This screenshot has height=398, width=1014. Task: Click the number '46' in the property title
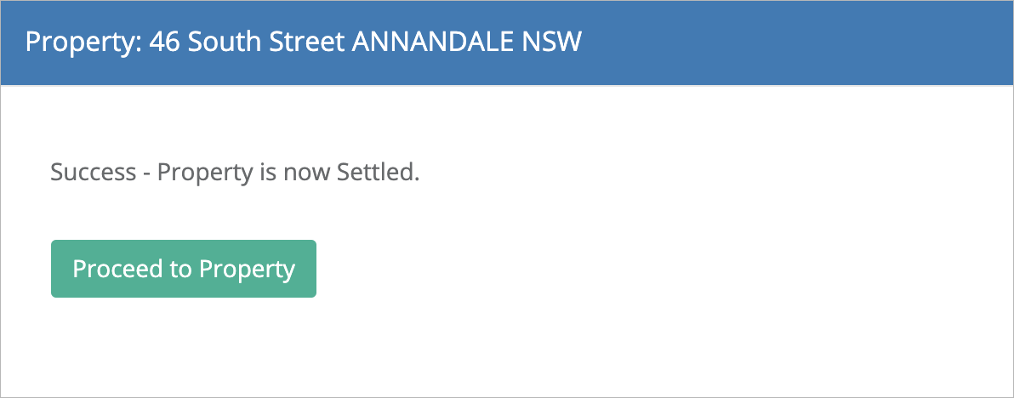(x=165, y=42)
